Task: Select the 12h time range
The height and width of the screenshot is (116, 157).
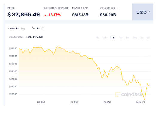Action: [x=104, y=38]
